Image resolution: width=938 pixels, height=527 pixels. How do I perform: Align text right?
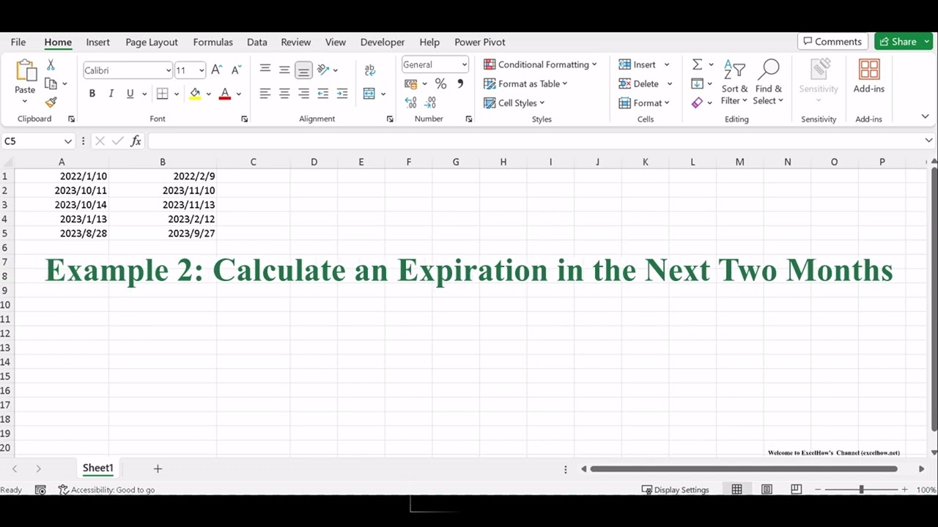[303, 94]
